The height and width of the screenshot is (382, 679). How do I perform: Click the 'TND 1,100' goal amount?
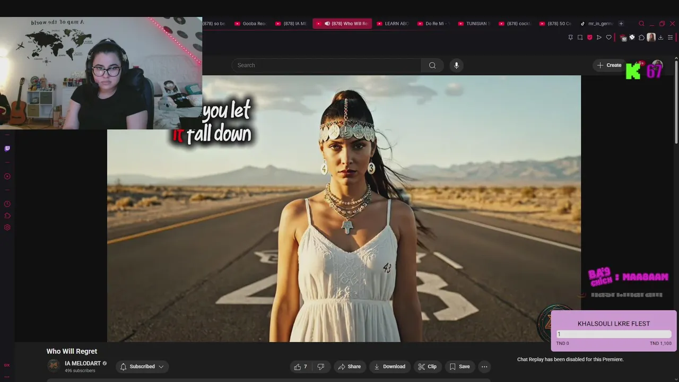[660, 343]
